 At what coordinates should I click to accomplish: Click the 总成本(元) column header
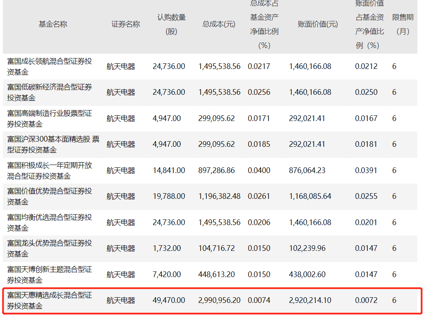[219, 24]
